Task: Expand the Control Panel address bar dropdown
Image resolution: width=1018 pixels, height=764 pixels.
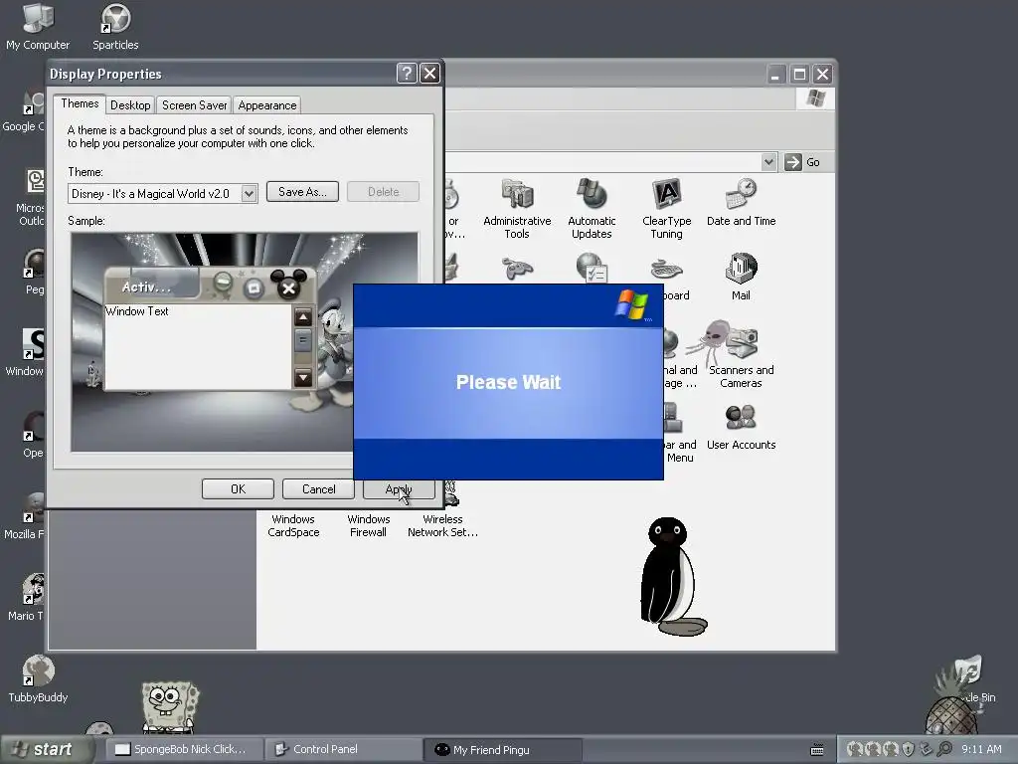Action: coord(768,162)
